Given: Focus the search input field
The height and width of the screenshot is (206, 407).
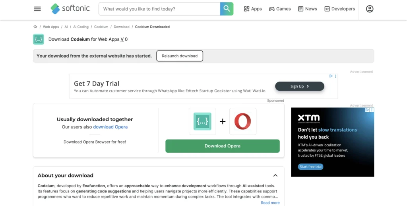Looking at the screenshot, I should (x=159, y=9).
